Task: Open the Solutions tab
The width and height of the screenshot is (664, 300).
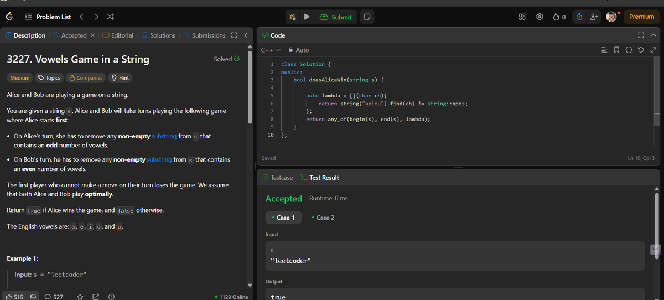Action: [158, 35]
